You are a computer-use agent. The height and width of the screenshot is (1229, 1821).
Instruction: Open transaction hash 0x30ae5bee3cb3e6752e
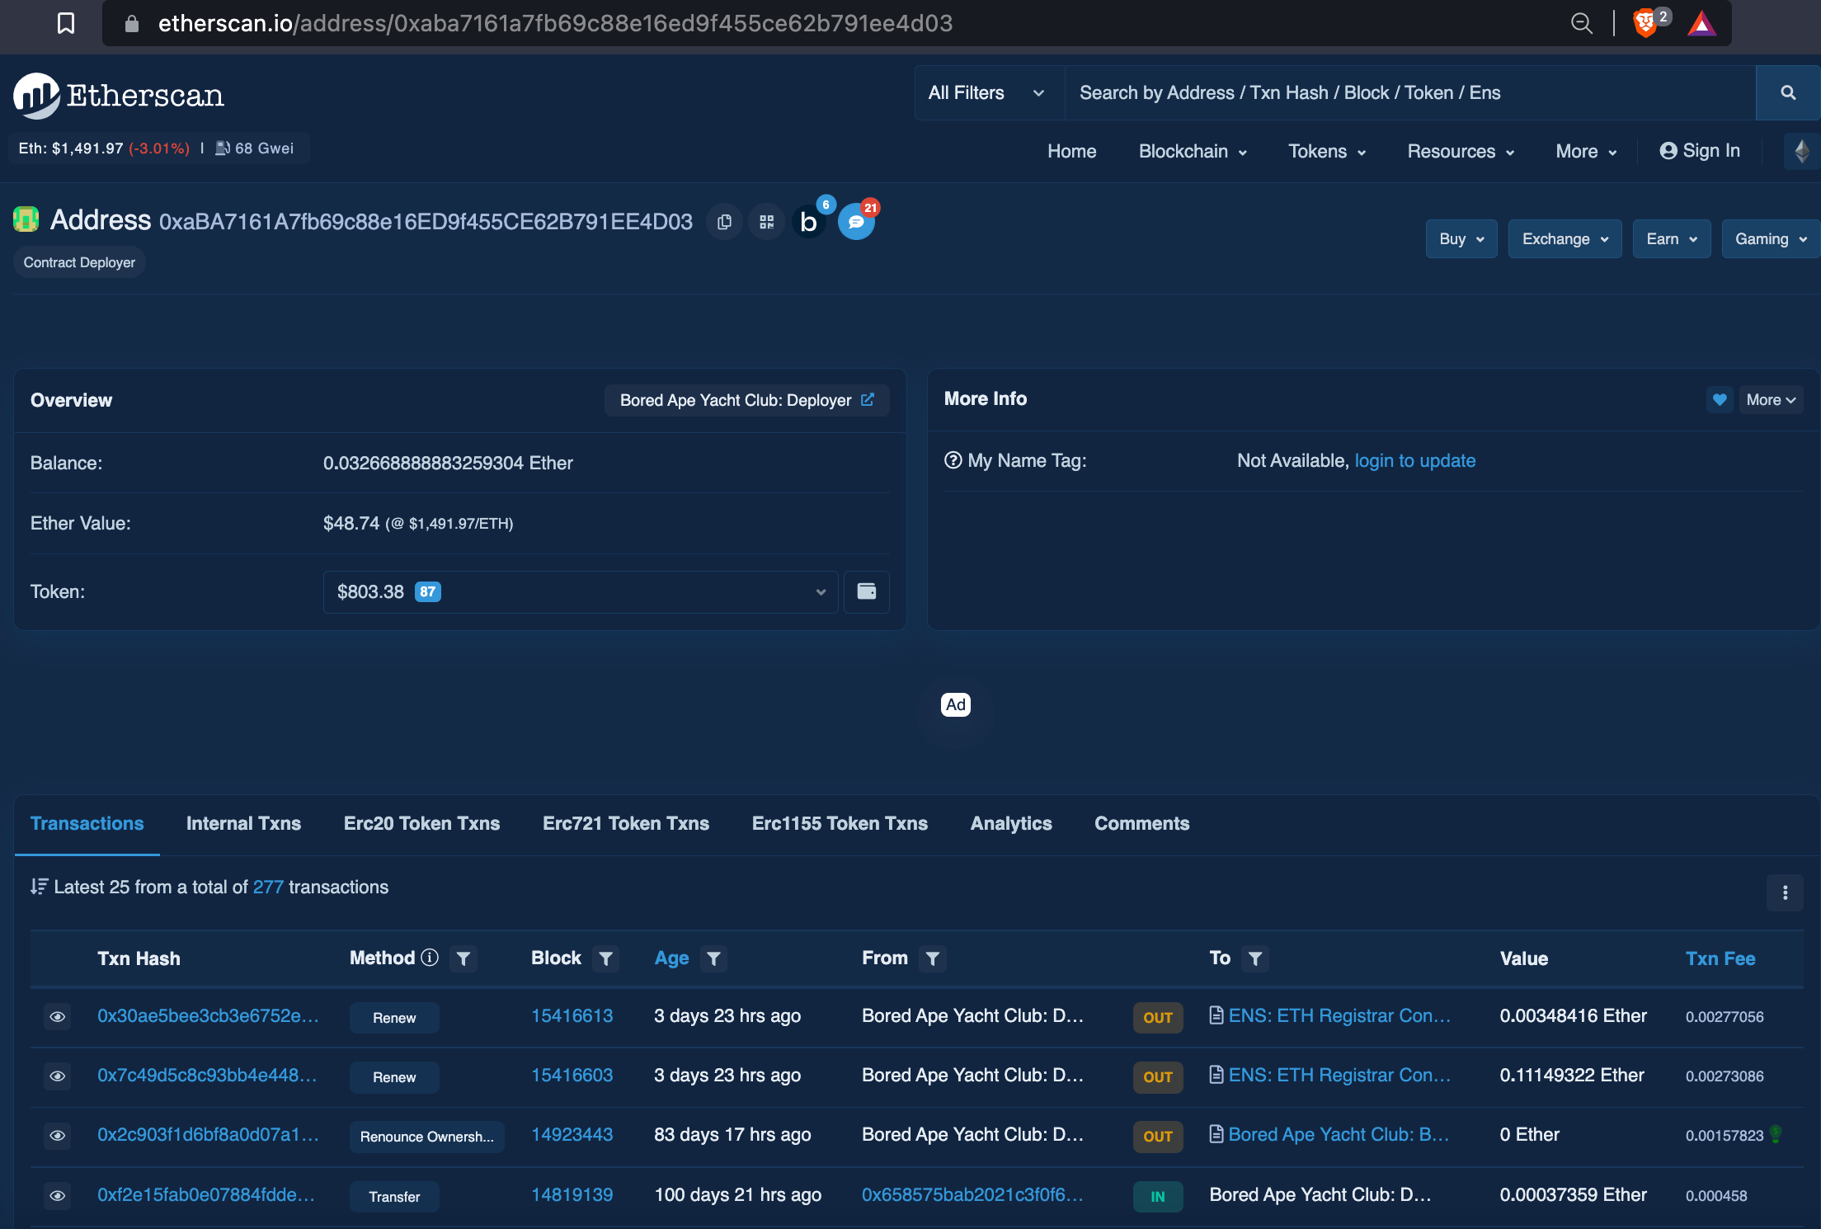click(208, 1016)
